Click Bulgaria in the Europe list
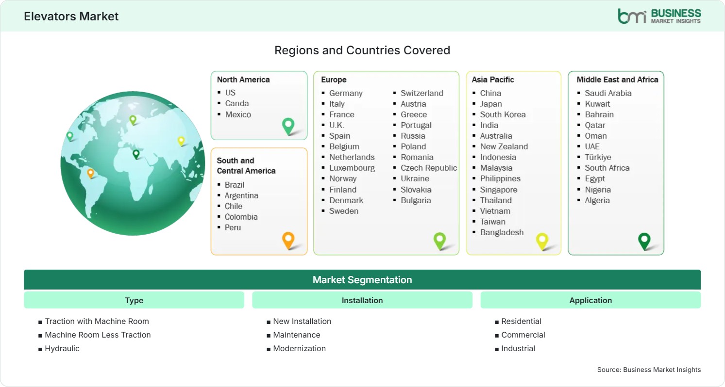Screen dimensions: 725x387 point(416,200)
